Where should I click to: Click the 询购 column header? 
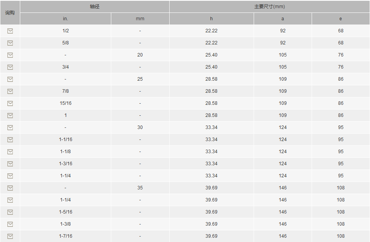[10, 13]
